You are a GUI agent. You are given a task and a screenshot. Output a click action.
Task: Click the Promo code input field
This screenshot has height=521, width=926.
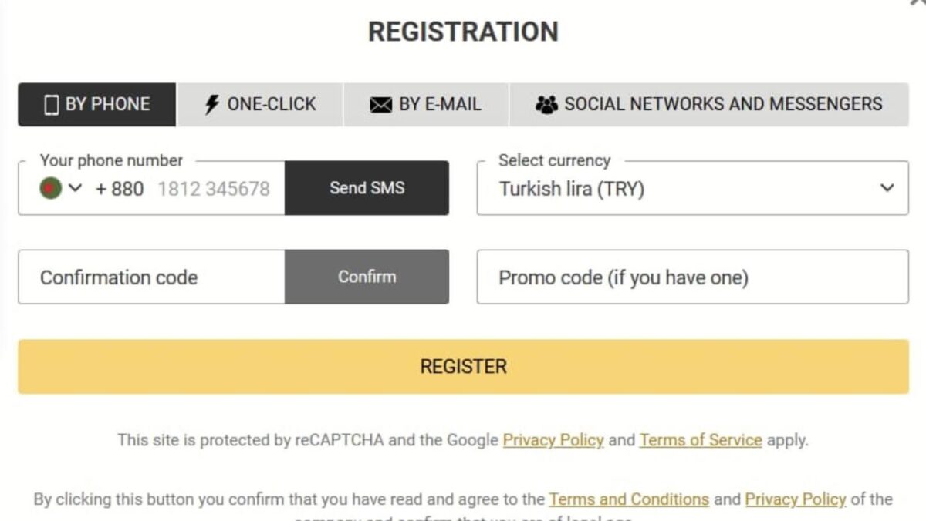tap(692, 277)
